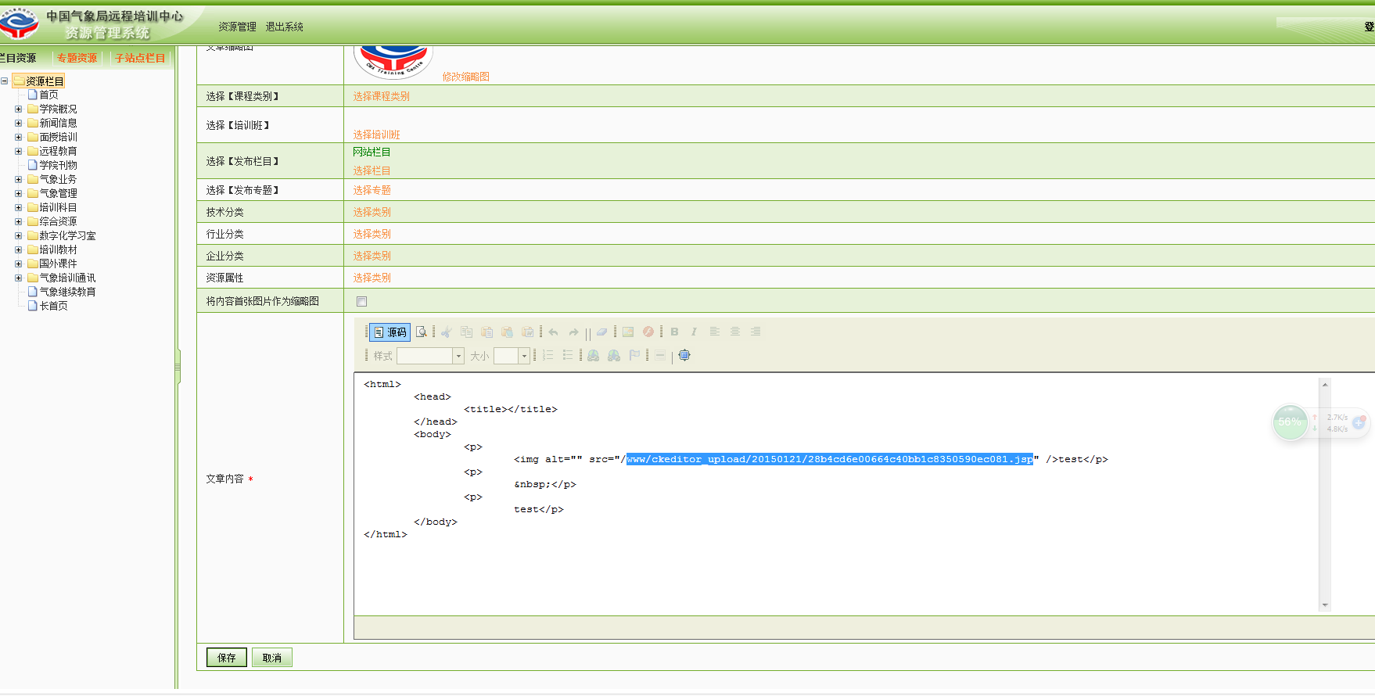Screen dimensions: 1375x696
Task: Open the 资源管理 menu item
Action: pyautogui.click(x=237, y=27)
